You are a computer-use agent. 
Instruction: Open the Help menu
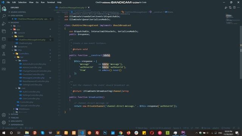tap(59, 2)
